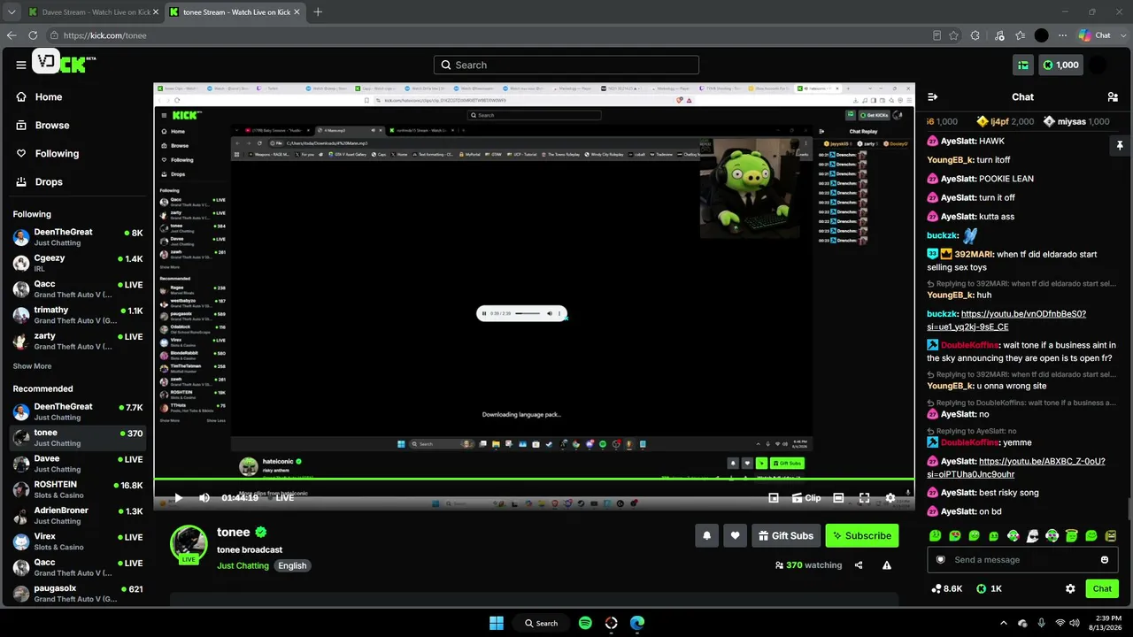
Task: Toggle notifications bell for tonee
Action: pyautogui.click(x=706, y=535)
